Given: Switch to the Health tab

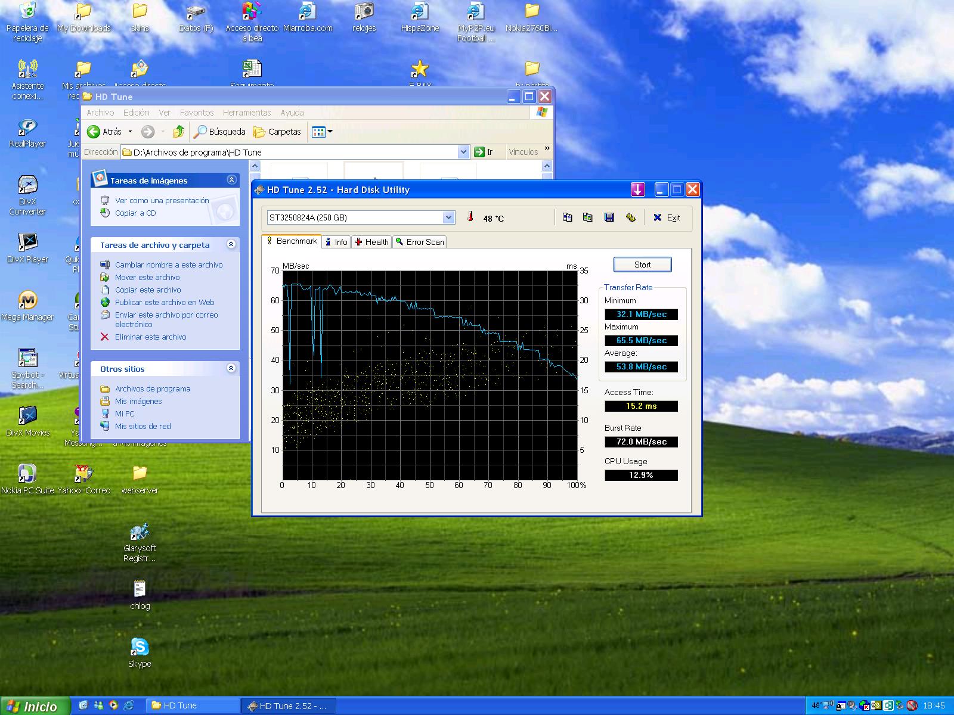Looking at the screenshot, I should tap(371, 242).
